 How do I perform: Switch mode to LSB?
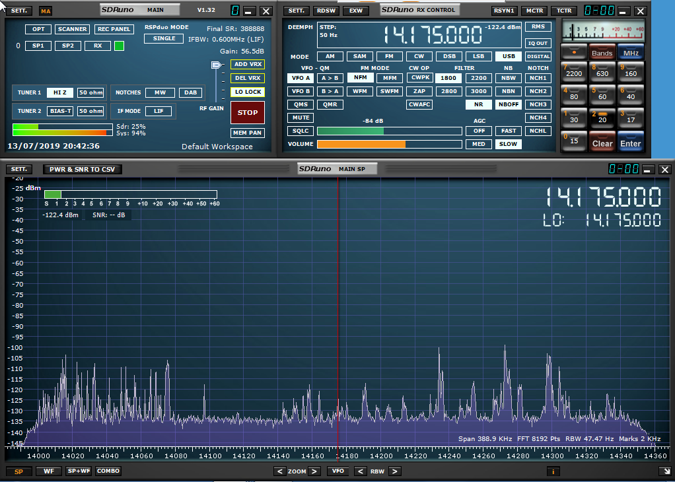click(x=478, y=56)
